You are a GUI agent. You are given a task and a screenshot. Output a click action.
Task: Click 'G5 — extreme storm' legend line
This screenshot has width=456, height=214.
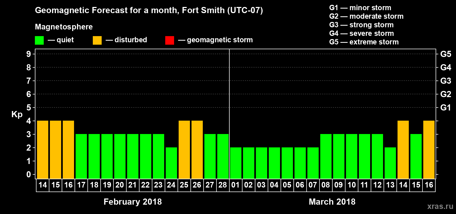(364, 42)
